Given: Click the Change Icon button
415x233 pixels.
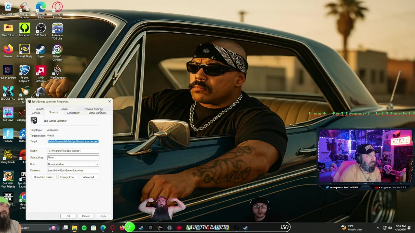Looking at the screenshot, I should tap(67, 177).
